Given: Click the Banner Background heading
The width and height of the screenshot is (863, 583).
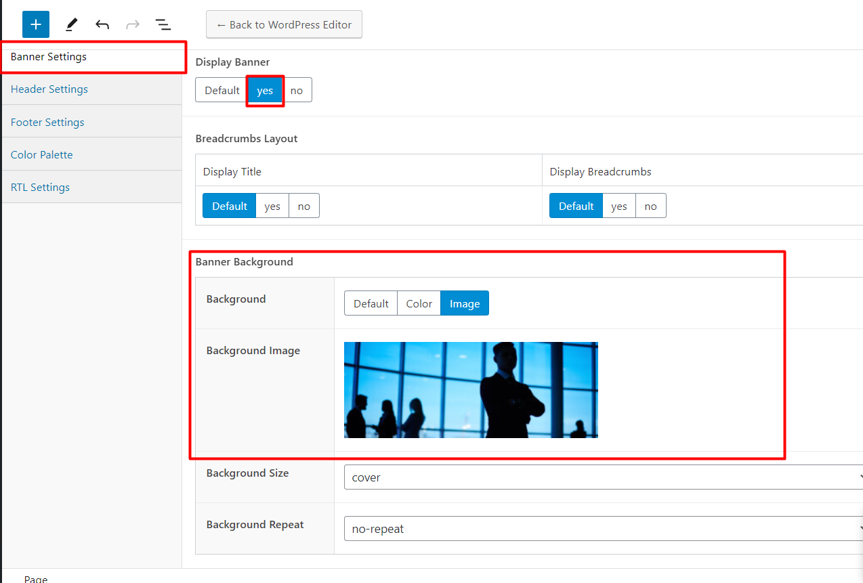Looking at the screenshot, I should (245, 262).
